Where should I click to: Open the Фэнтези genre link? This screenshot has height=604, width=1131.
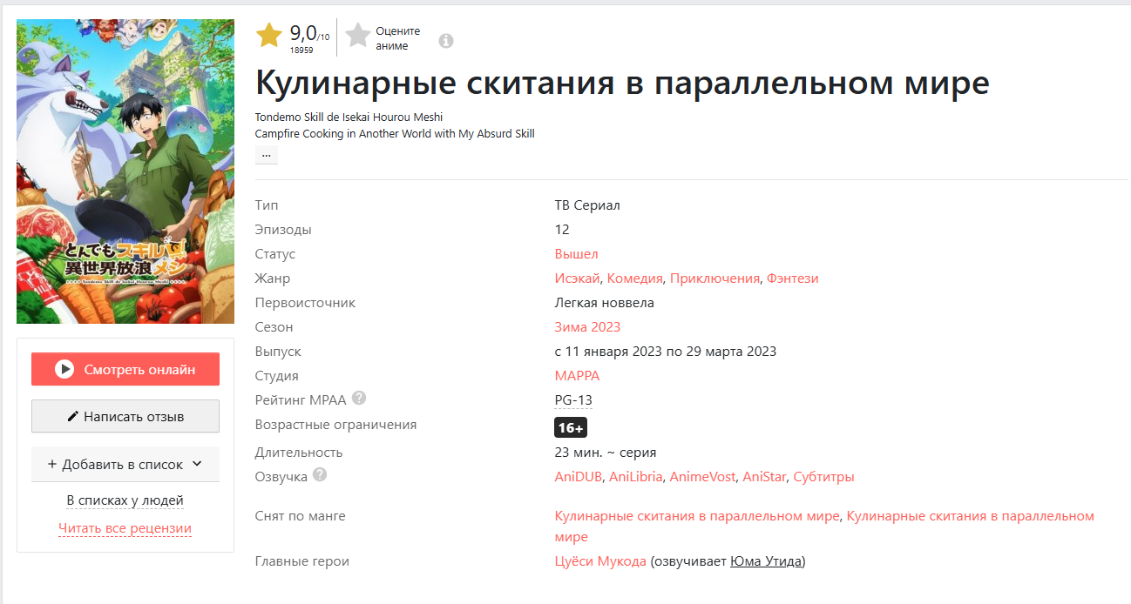click(x=793, y=279)
